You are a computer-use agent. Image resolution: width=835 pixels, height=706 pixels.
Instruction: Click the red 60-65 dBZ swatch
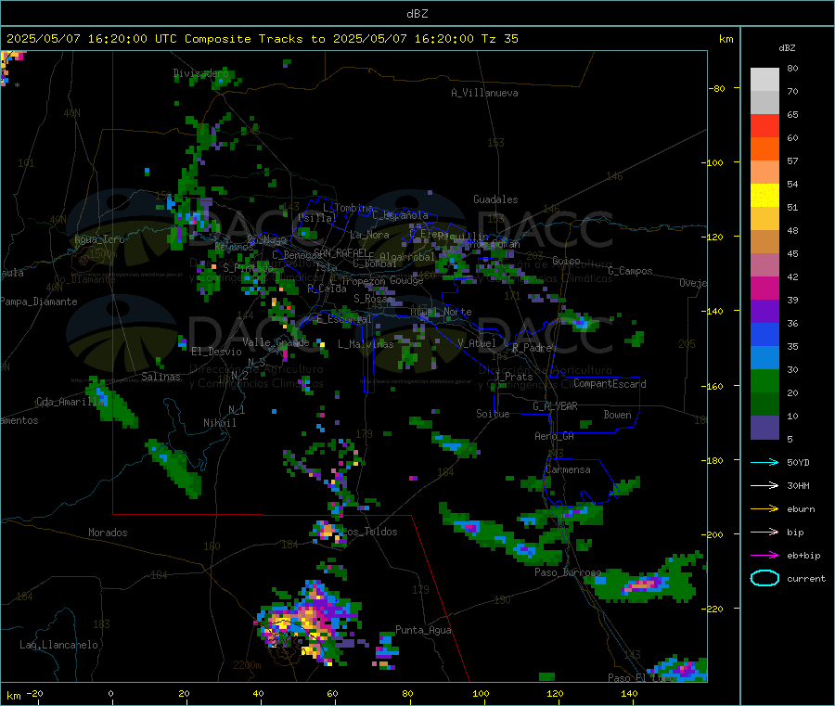(x=764, y=125)
